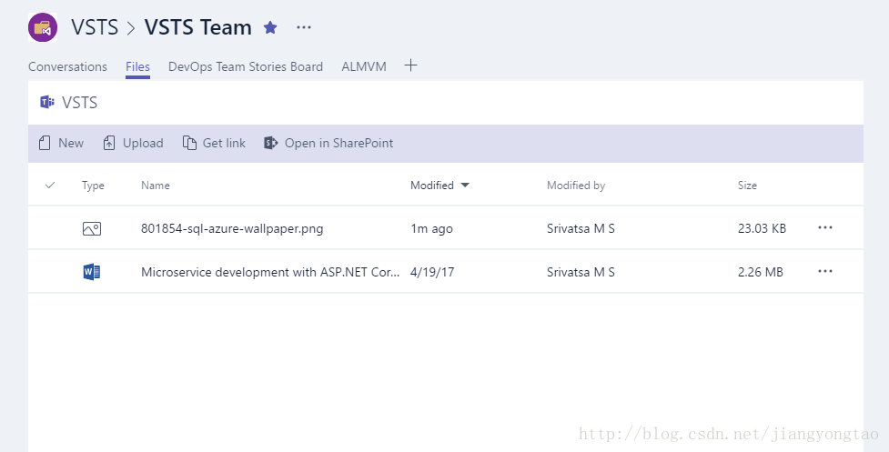Viewport: 889px width, 452px height.
Task: Favorite the VSTS Team channel star
Action: click(x=270, y=27)
